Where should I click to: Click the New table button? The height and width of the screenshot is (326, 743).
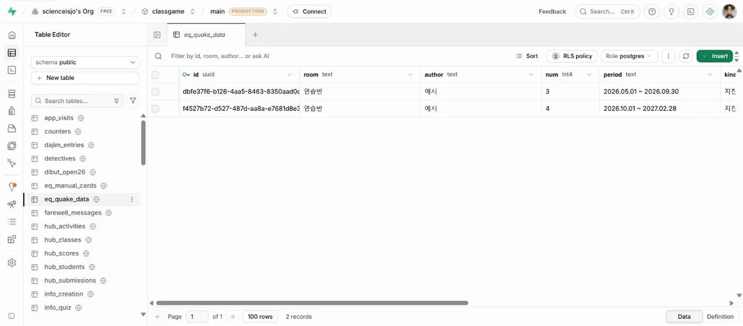85,78
